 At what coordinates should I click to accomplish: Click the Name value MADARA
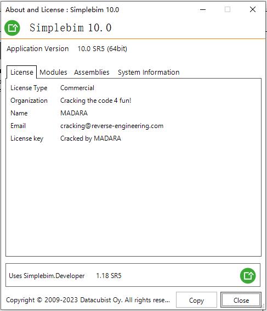point(74,113)
